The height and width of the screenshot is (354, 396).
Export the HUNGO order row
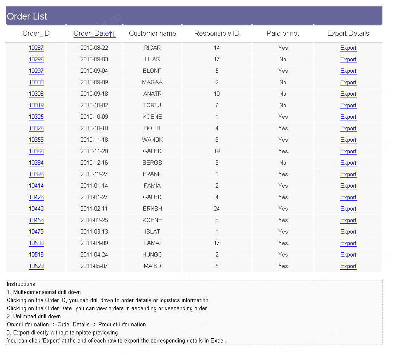[348, 255]
